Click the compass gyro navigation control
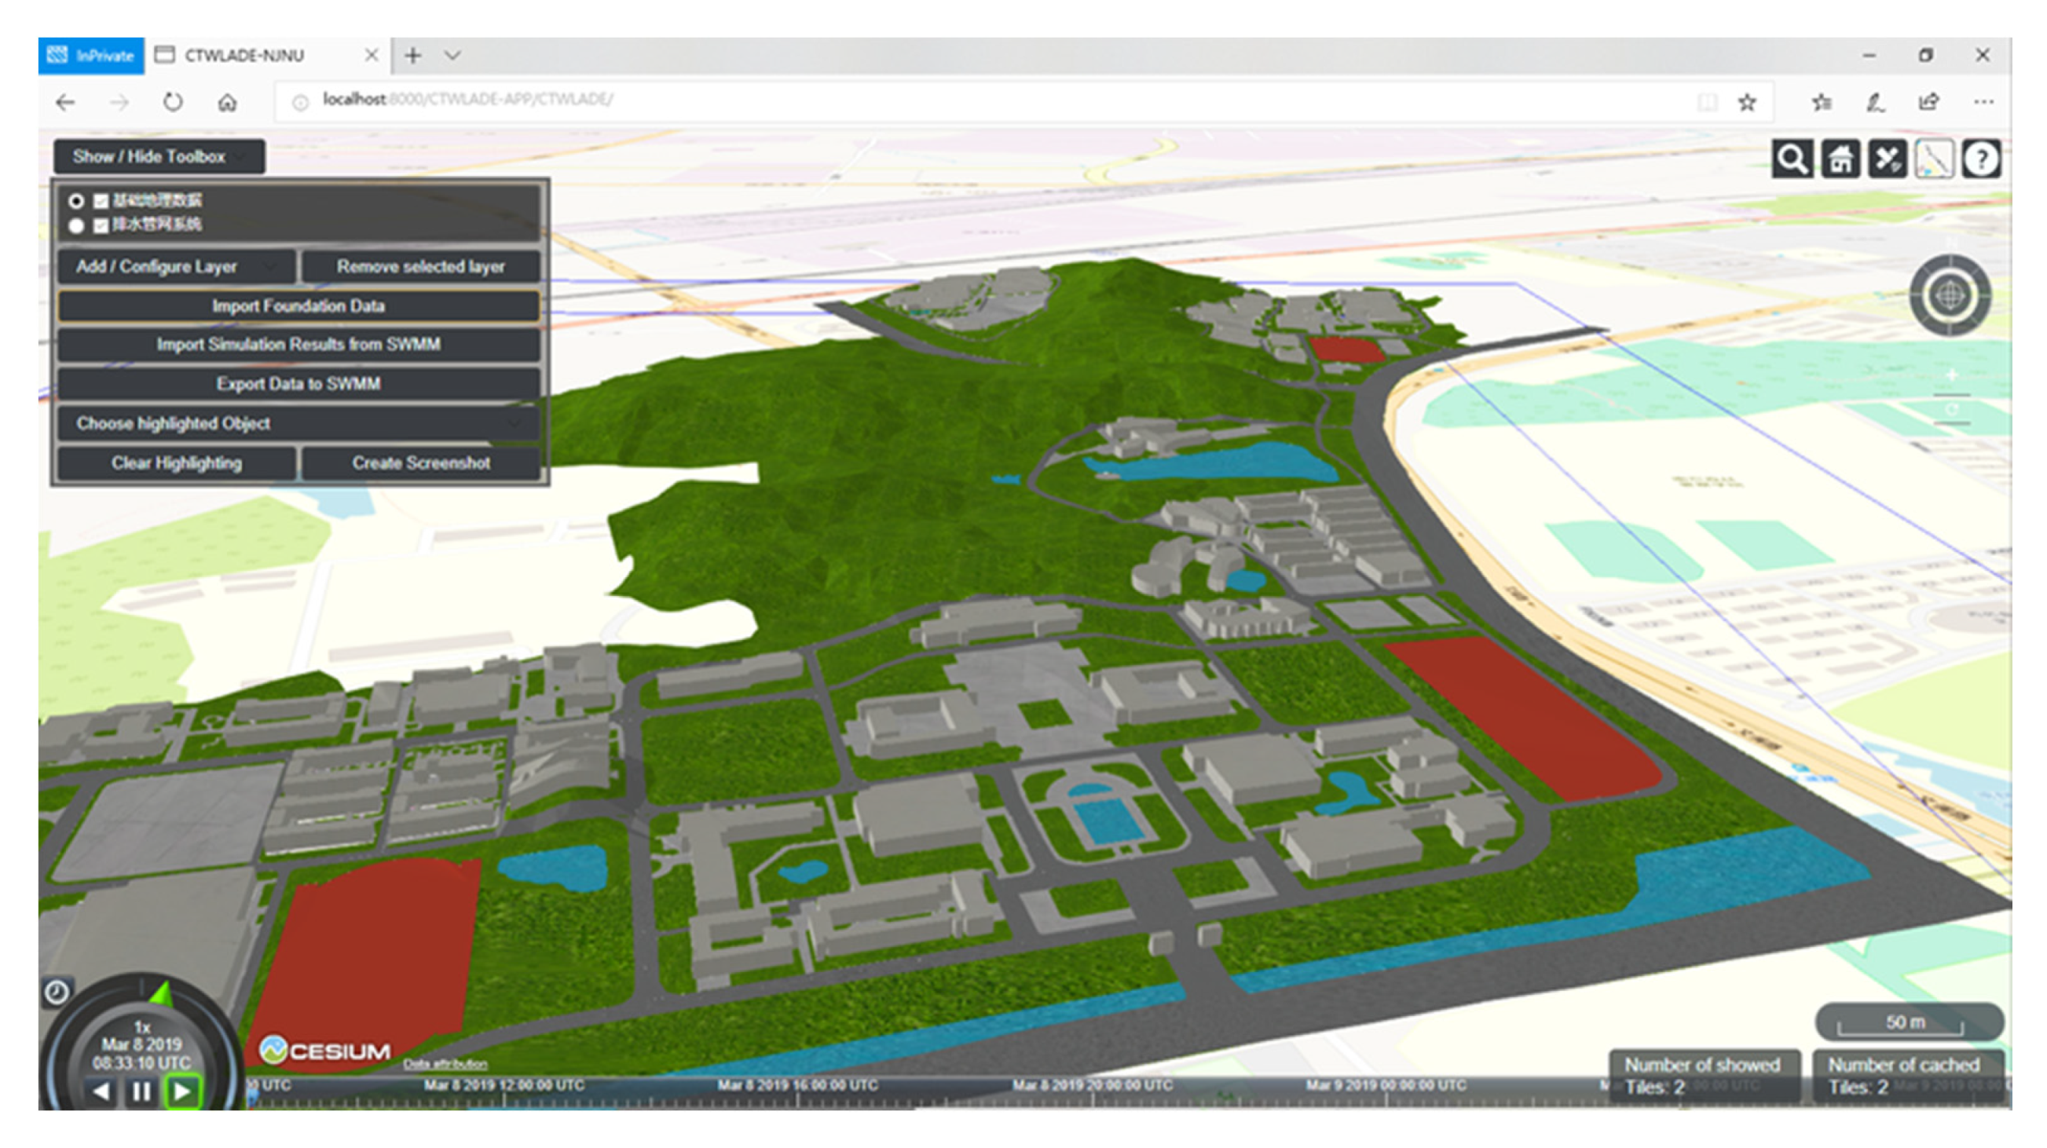Image resolution: width=2047 pixels, height=1148 pixels. click(1950, 295)
